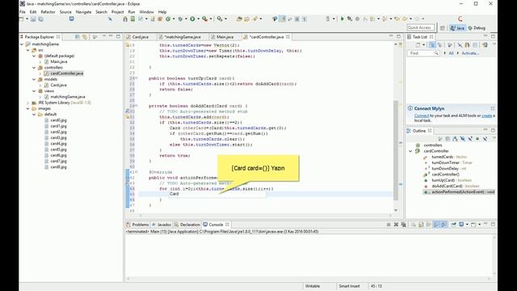Switch to the Main.java editor tab

coord(225,37)
